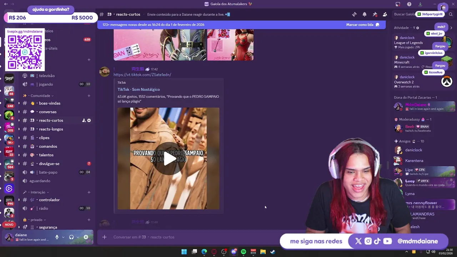
Task: Open server icon with 68 badge
Action: point(9,91)
